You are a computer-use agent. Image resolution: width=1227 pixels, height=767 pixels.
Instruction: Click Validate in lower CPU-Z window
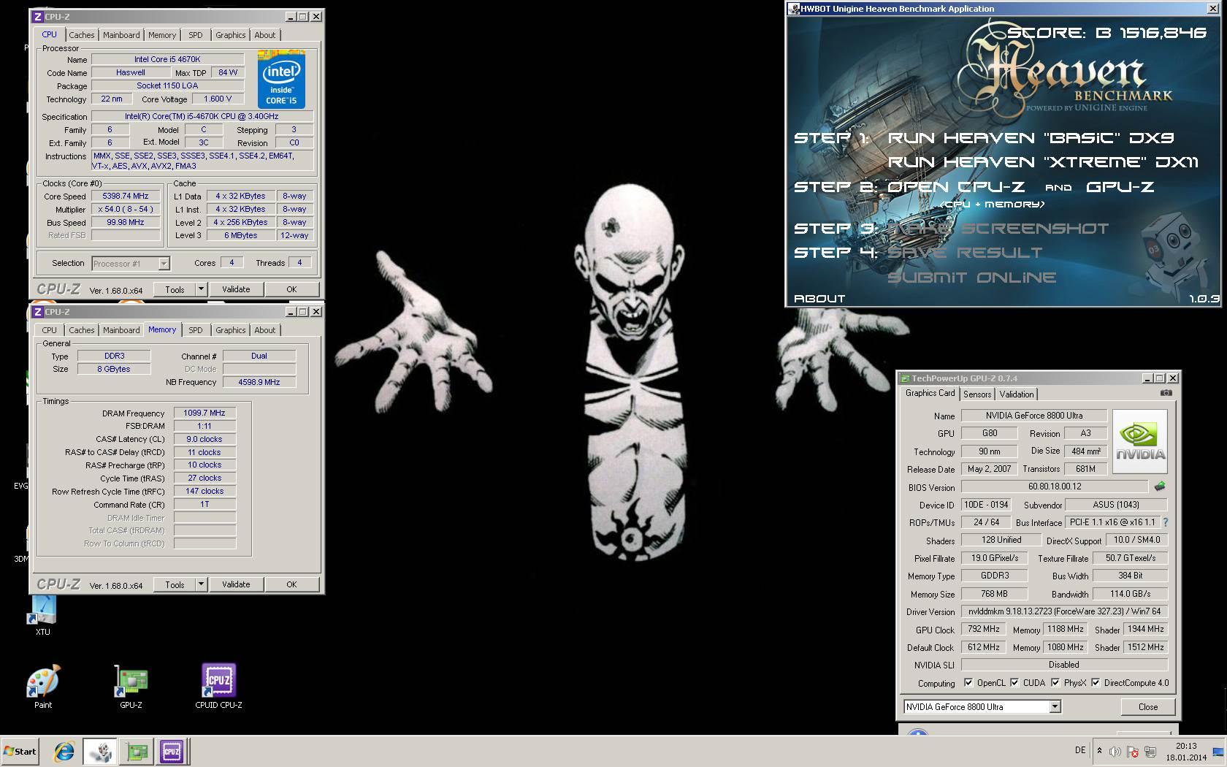point(236,584)
